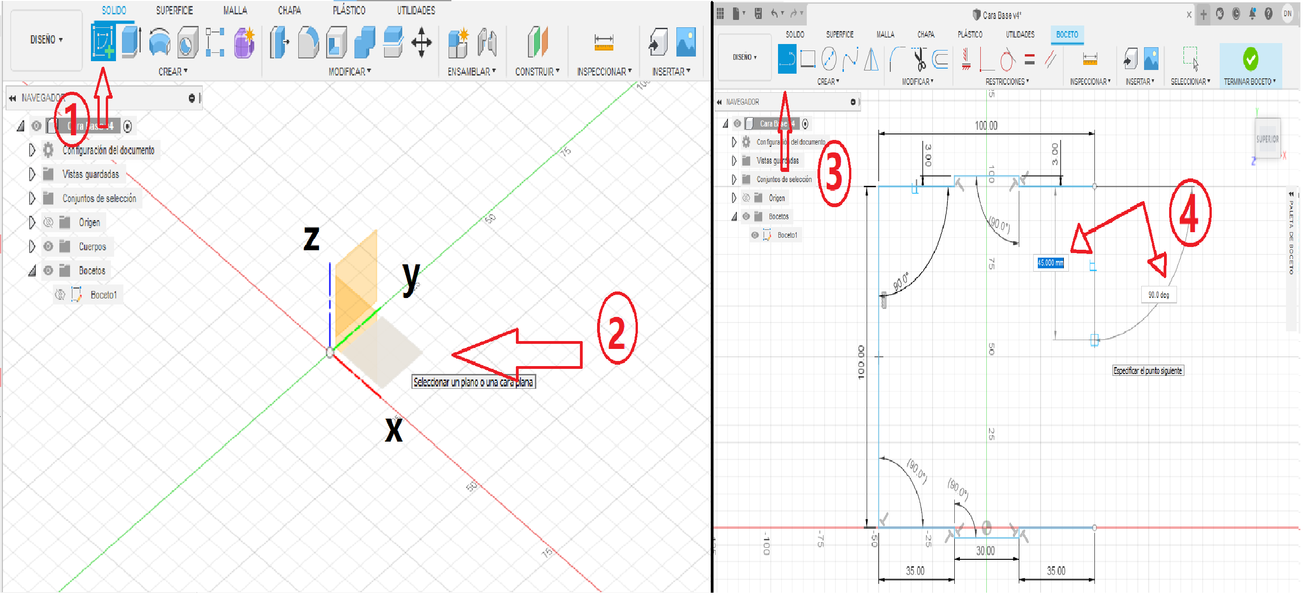The height and width of the screenshot is (595, 1312).
Task: Select the Circle sketch tool
Action: 830,59
